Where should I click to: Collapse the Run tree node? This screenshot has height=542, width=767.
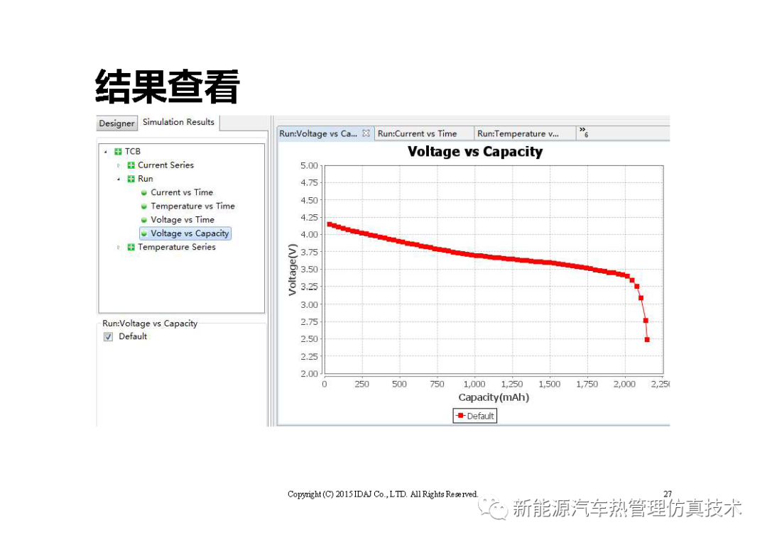[x=119, y=179]
